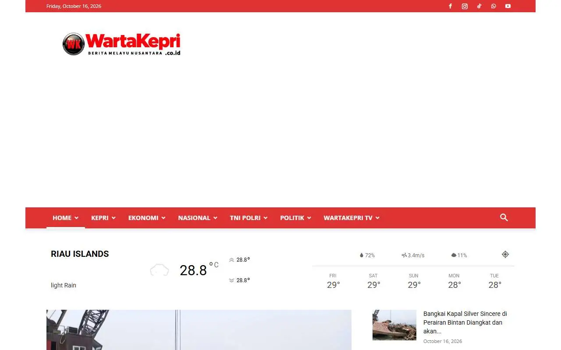Click the humidity droplet icon
Screen dimensions: 561x350
click(362, 255)
